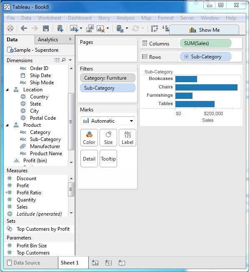
Task: Click the Tableau logo start page icon
Action: [10, 28]
